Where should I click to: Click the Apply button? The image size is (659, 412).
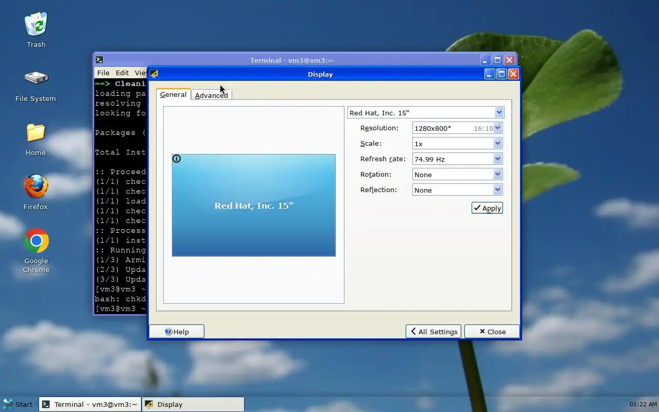coord(487,208)
